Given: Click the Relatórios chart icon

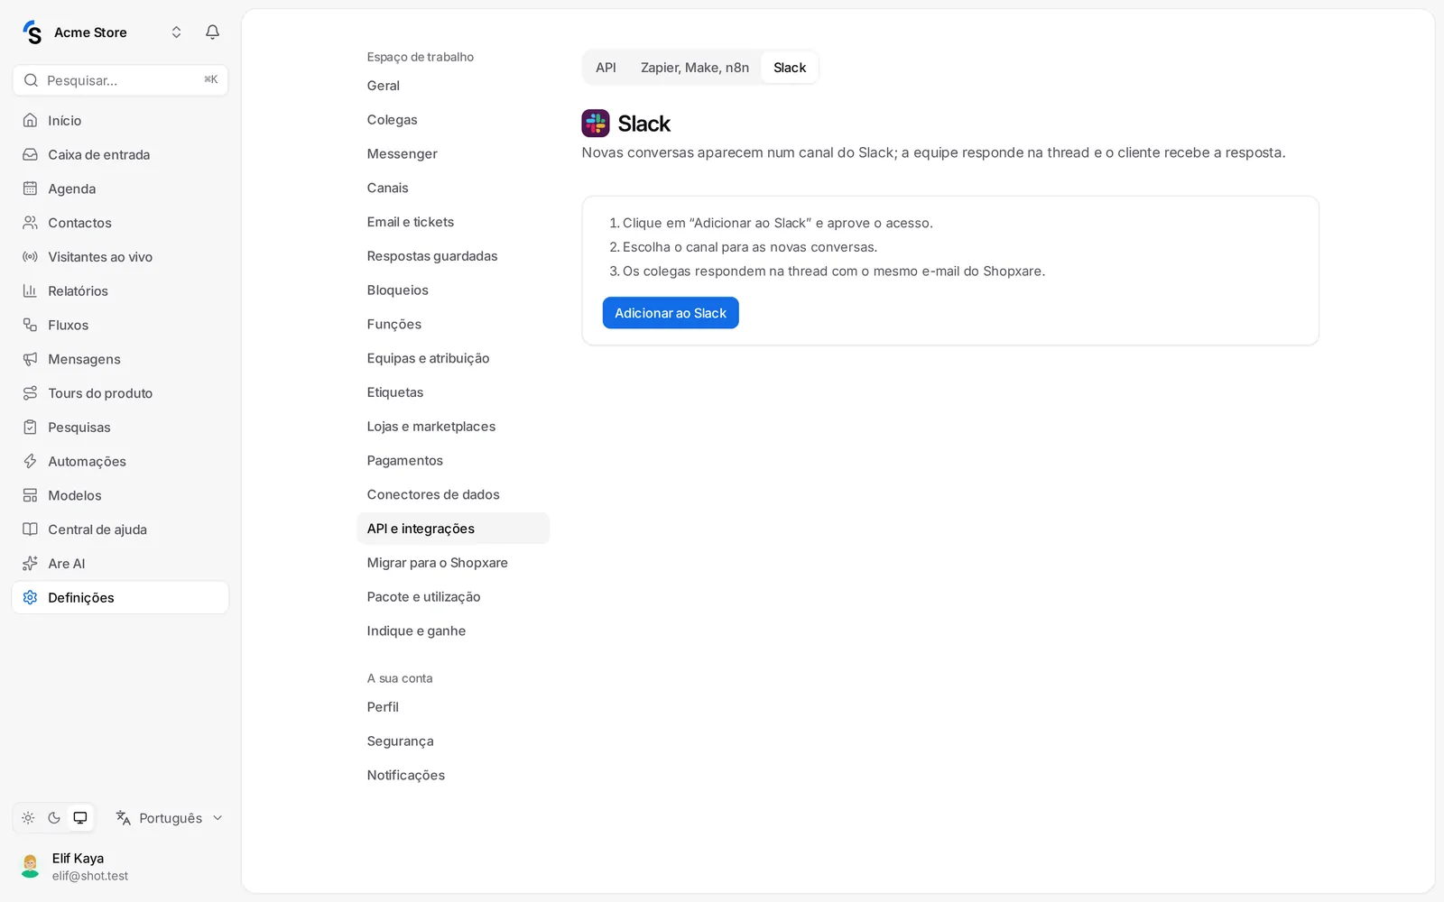Looking at the screenshot, I should 30,290.
